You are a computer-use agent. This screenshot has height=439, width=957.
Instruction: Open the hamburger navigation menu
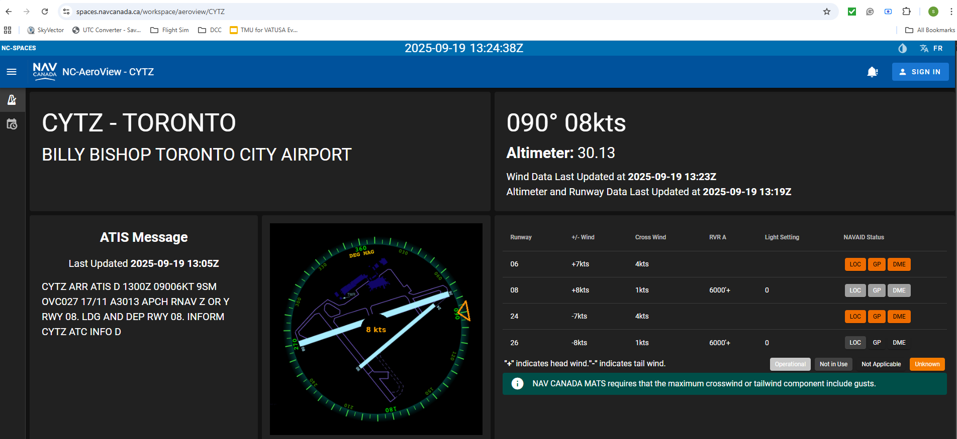point(12,72)
